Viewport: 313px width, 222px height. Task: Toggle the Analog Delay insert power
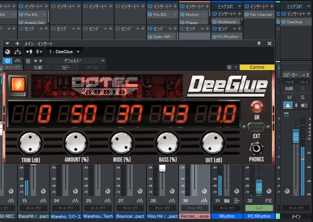[21, 23]
